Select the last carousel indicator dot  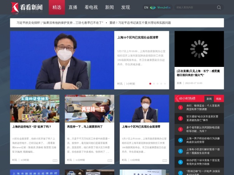[165, 84]
